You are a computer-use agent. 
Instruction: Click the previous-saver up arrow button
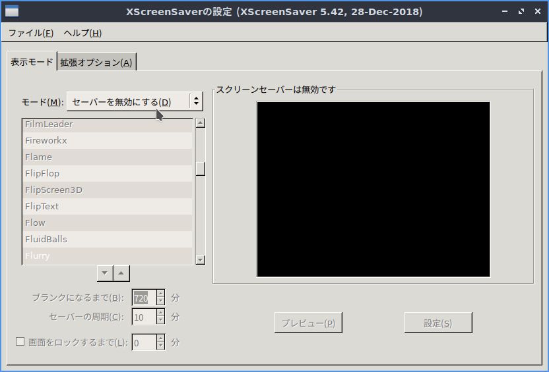coord(121,273)
